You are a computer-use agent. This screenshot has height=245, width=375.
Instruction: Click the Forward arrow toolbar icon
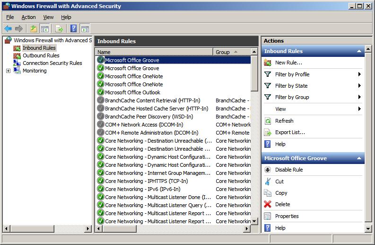[x=18, y=29]
